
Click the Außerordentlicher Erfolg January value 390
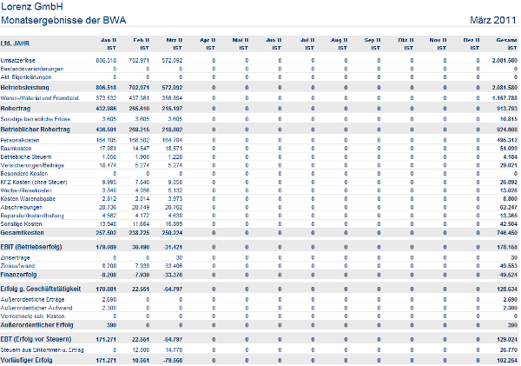click(x=112, y=325)
